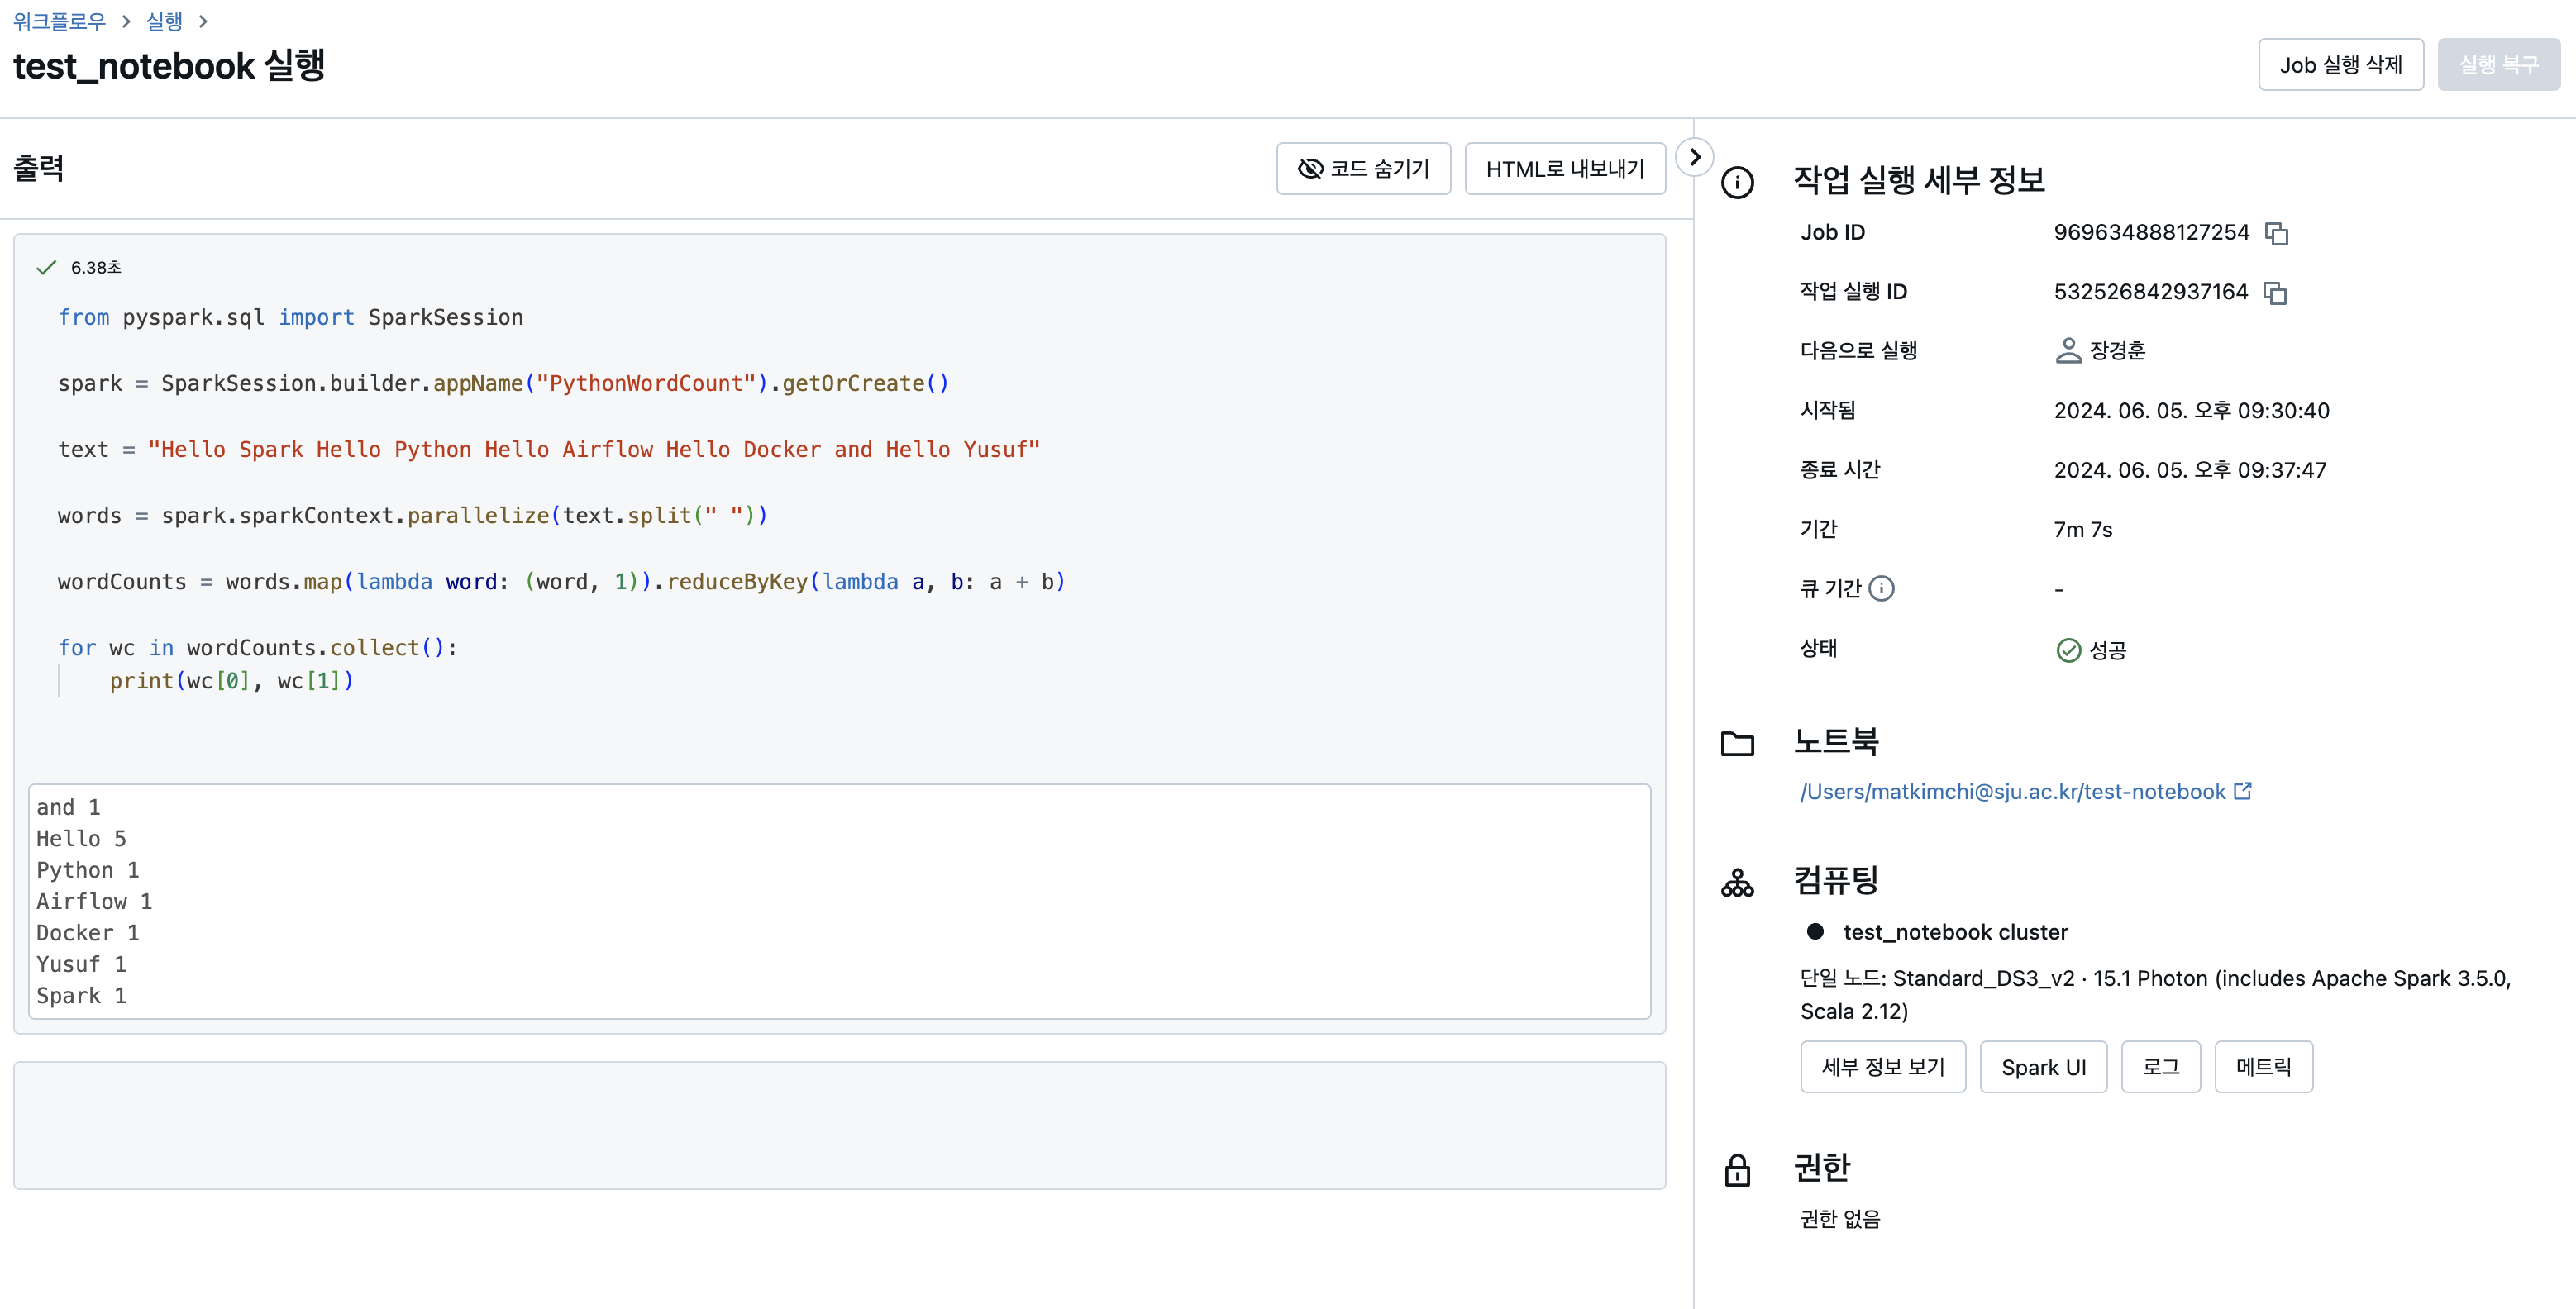Collapse the details side panel chevron

click(1694, 157)
